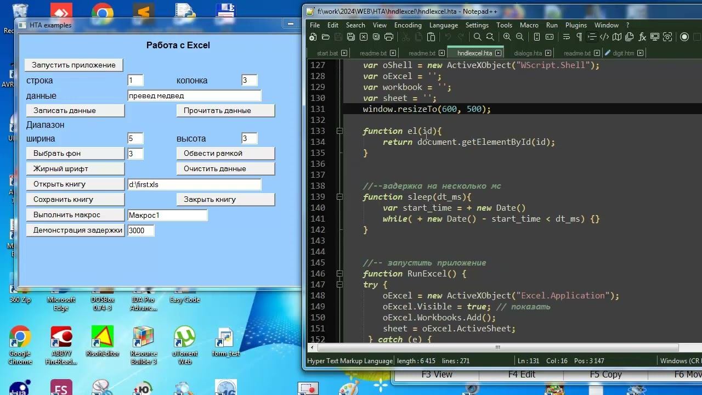The width and height of the screenshot is (702, 395).
Task: Open the Function List fx icon
Action: 642,37
